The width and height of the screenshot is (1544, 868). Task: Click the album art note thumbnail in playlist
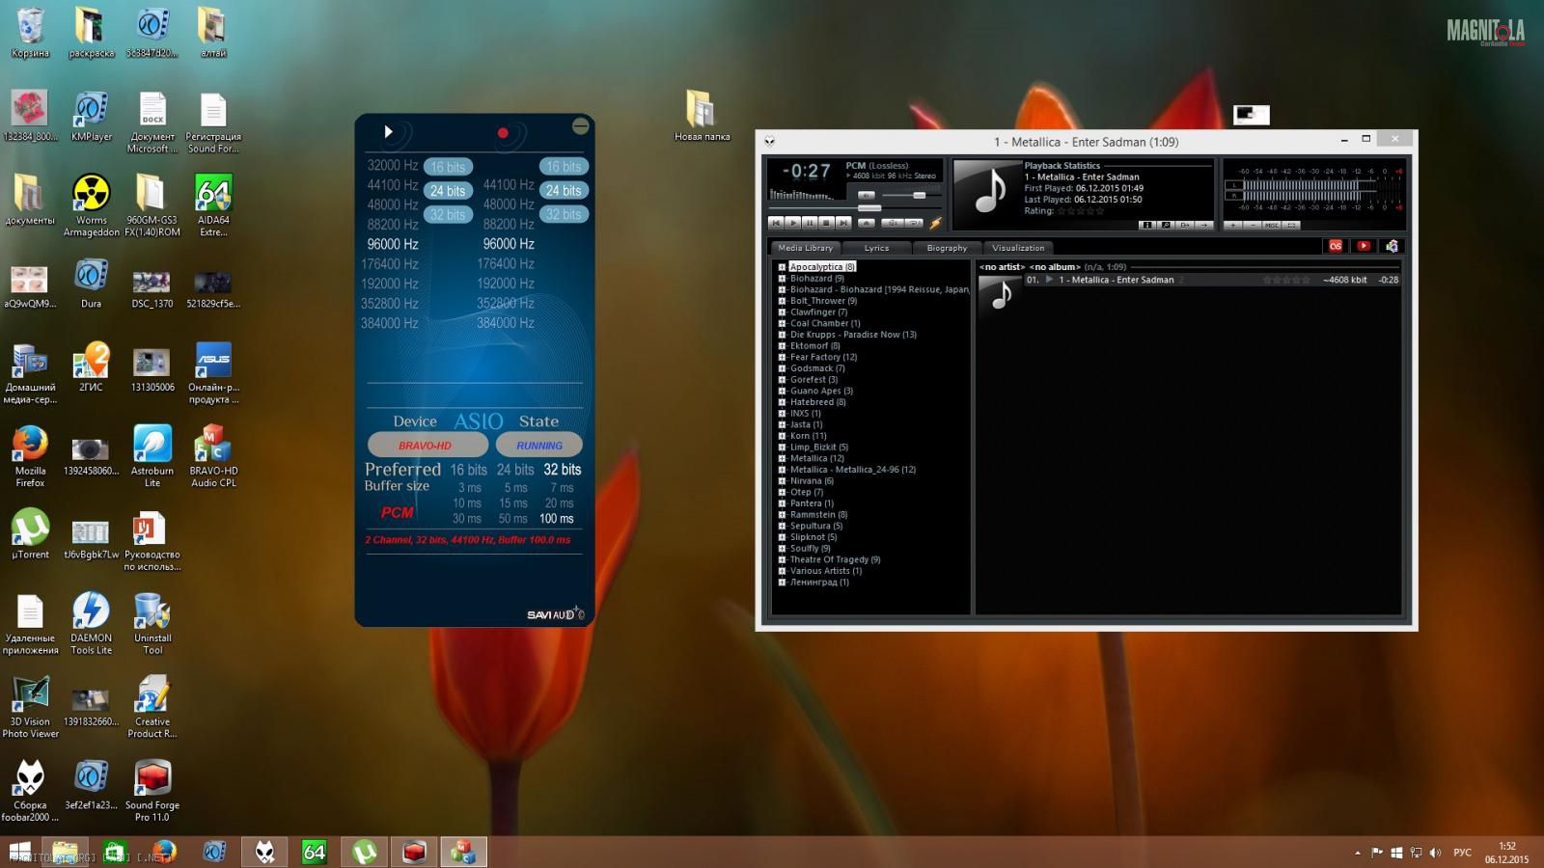pos(1000,295)
